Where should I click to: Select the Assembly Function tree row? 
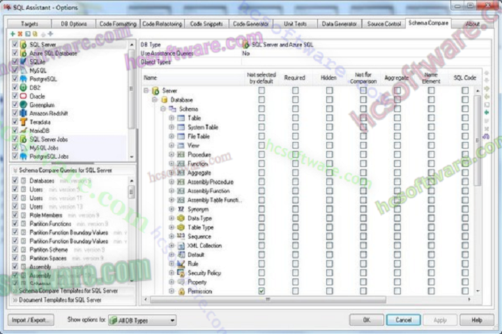pos(205,191)
